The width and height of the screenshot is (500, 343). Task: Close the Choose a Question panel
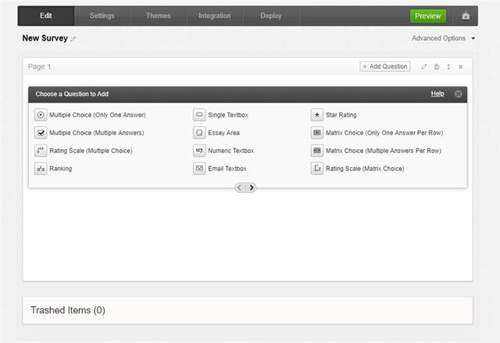458,94
